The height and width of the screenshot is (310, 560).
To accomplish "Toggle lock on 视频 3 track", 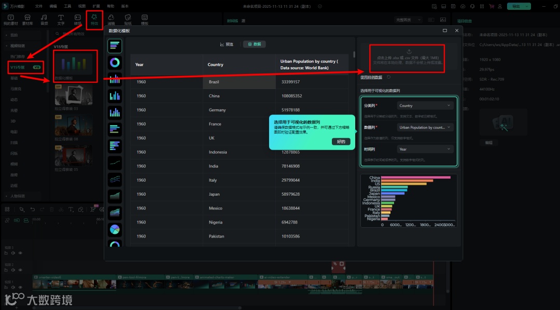I will point(6,253).
